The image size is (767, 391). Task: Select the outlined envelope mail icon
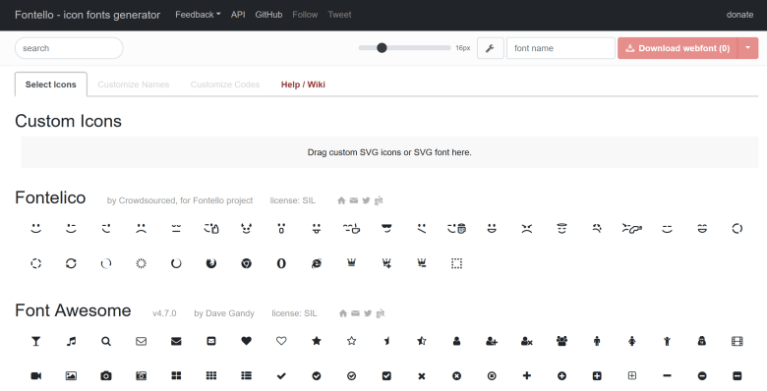142,341
